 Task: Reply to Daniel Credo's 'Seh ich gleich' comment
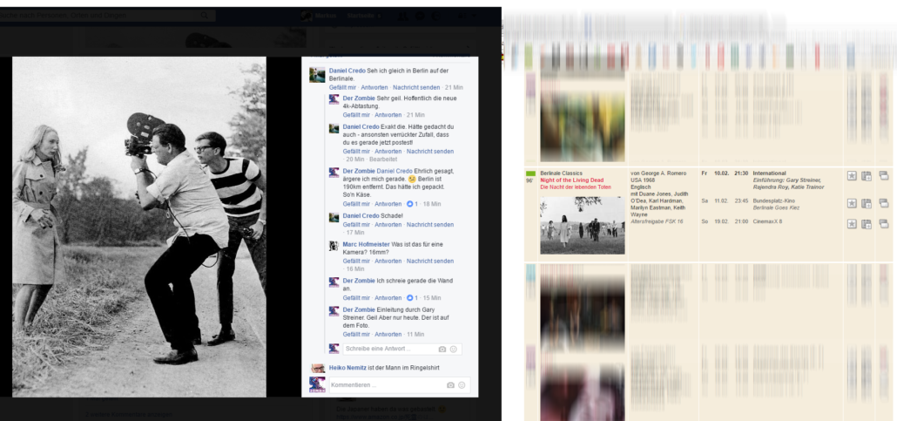click(x=374, y=87)
